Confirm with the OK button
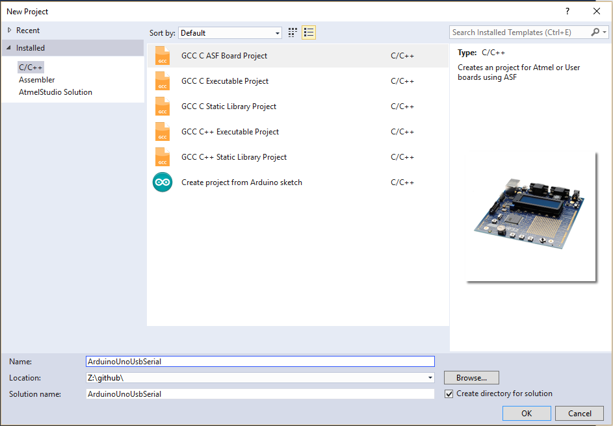Image resolution: width=613 pixels, height=426 pixels. pos(527,413)
